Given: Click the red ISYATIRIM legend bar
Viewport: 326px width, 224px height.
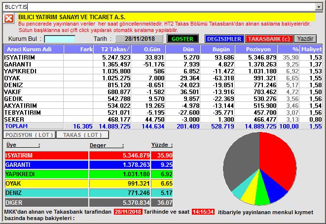Looking at the screenshot, I should point(46,155).
